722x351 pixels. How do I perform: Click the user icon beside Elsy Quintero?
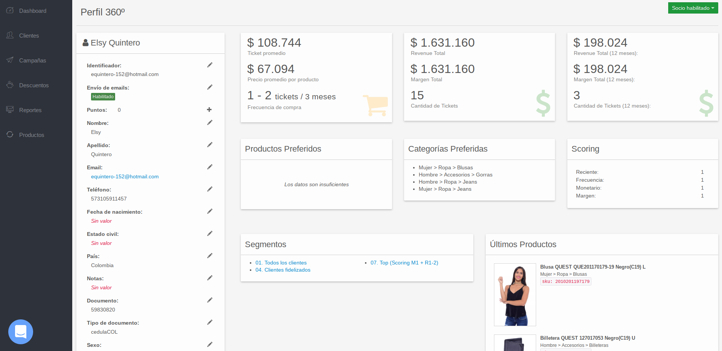pos(85,43)
